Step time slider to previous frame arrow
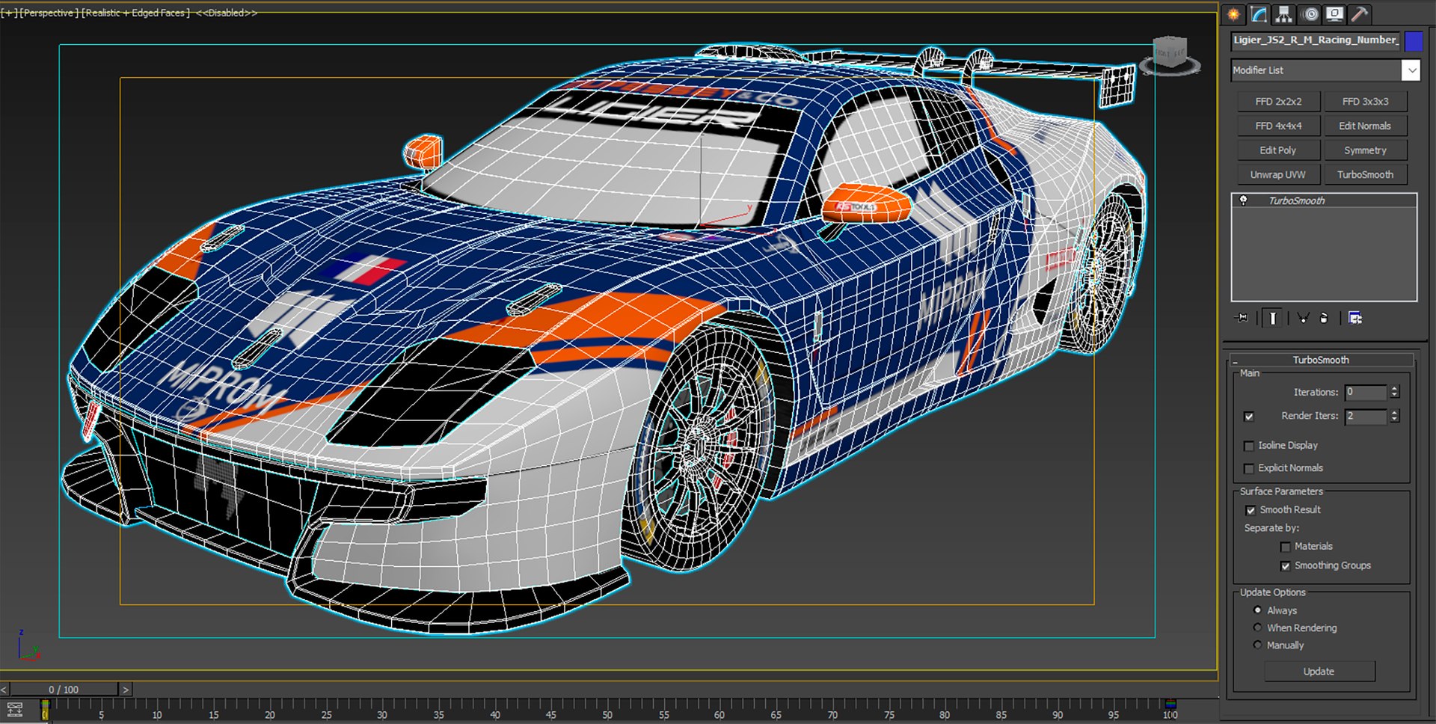Viewport: 1436px width, 724px height. click(x=4, y=690)
